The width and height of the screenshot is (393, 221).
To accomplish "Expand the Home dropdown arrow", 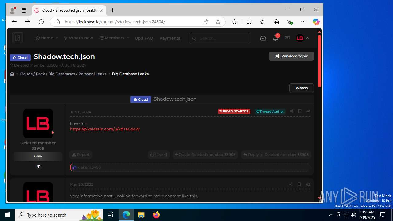I will [57, 38].
